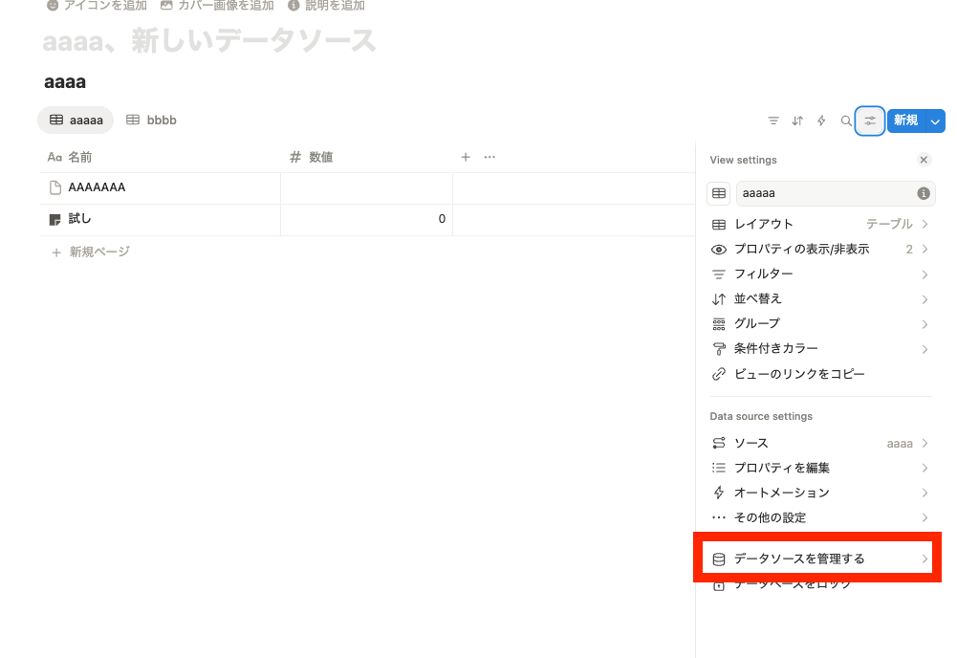Click the sort arrows icon in the toolbar
This screenshot has height=658, width=957.
tap(797, 121)
